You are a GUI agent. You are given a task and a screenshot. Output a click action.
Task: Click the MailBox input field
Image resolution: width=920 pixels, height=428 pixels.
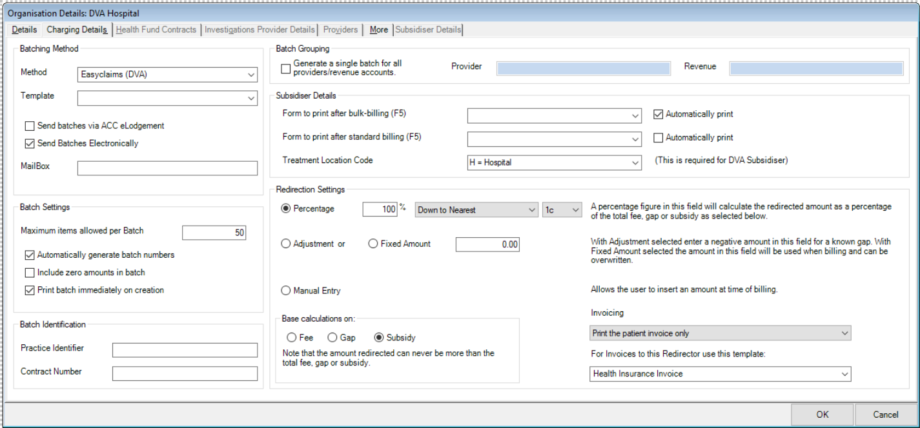tap(167, 168)
